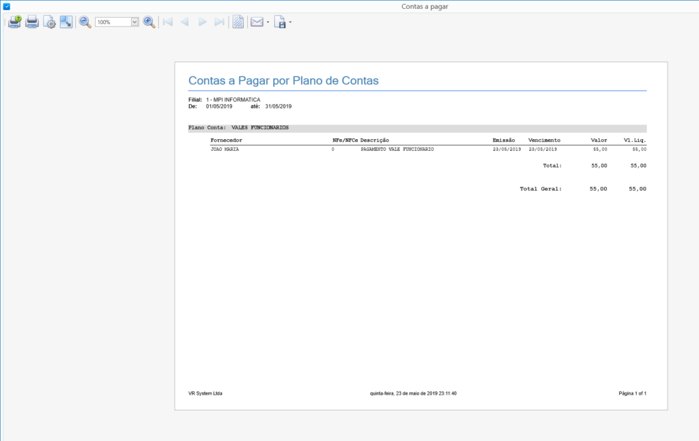
Task: Advance to the next page
Action: pos(202,22)
